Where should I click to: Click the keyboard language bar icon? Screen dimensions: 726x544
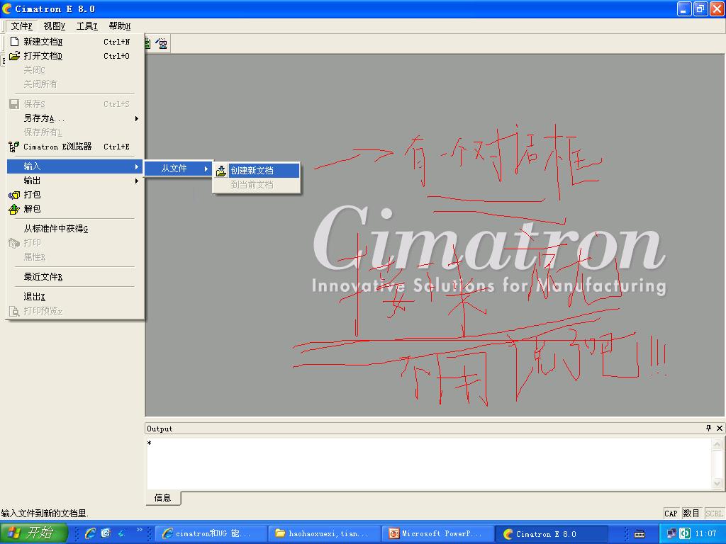point(640,534)
